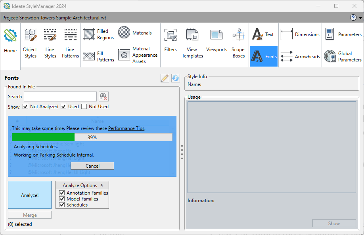Image resolution: width=364 pixels, height=235 pixels.
Task: Open View Templates tool
Action: click(192, 43)
